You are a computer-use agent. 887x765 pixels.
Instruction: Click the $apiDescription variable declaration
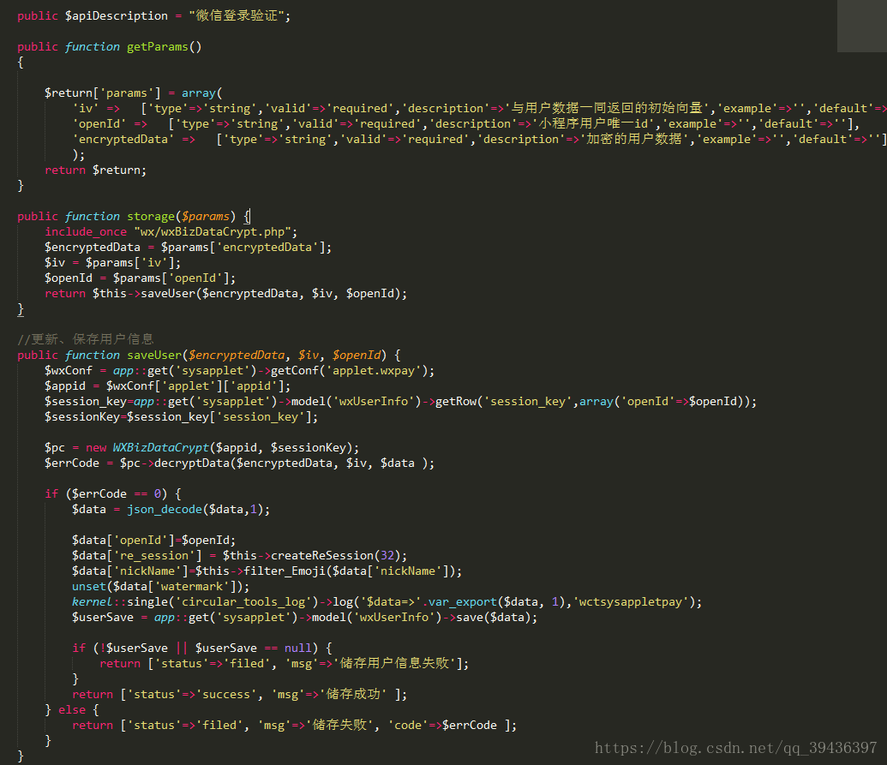coord(116,15)
